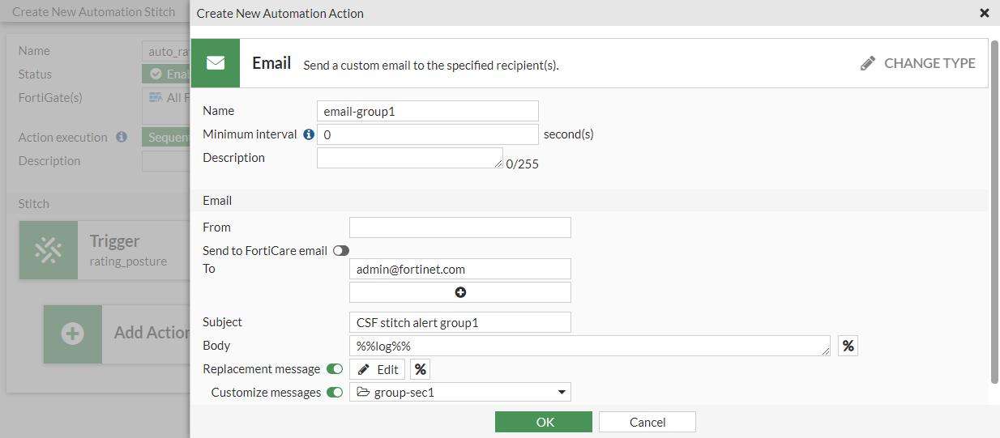Viewport: 1000px width, 438px height.
Task: Click the green Email envelope icon
Action: pyautogui.click(x=215, y=63)
